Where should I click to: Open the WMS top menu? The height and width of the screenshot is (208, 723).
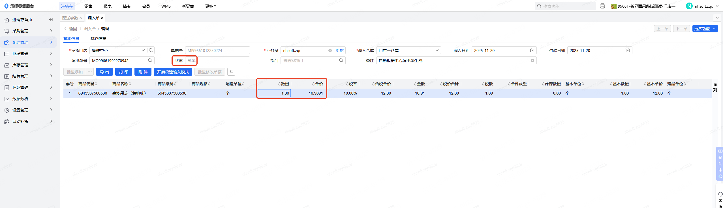pyautogui.click(x=166, y=6)
